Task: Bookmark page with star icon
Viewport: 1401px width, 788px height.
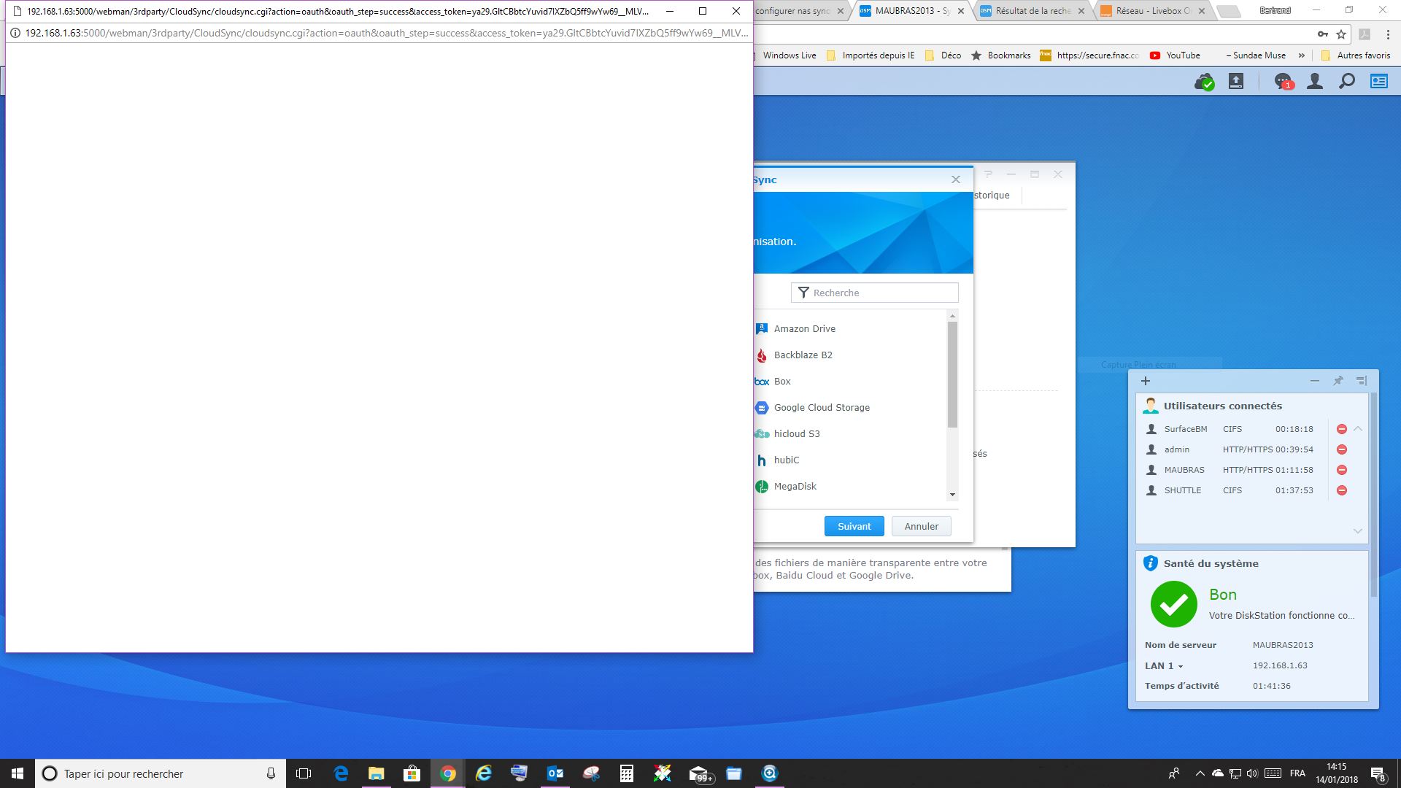Action: pyautogui.click(x=1341, y=34)
